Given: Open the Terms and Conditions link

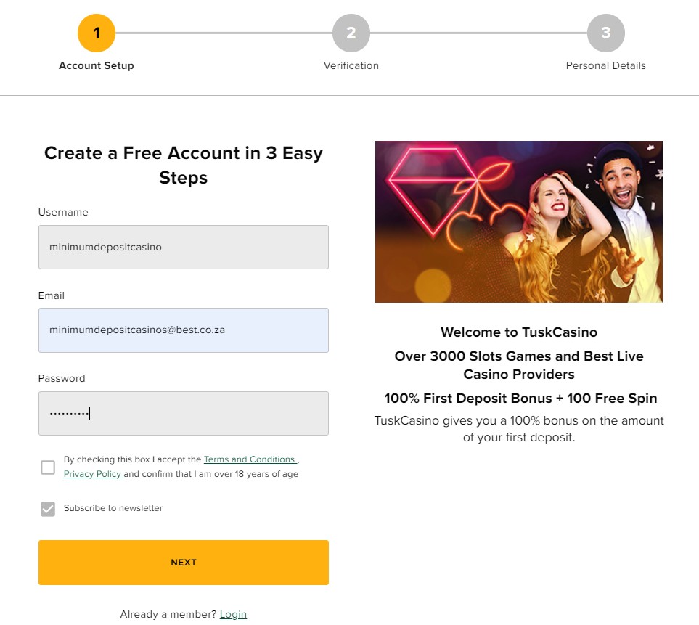Looking at the screenshot, I should pos(250,459).
